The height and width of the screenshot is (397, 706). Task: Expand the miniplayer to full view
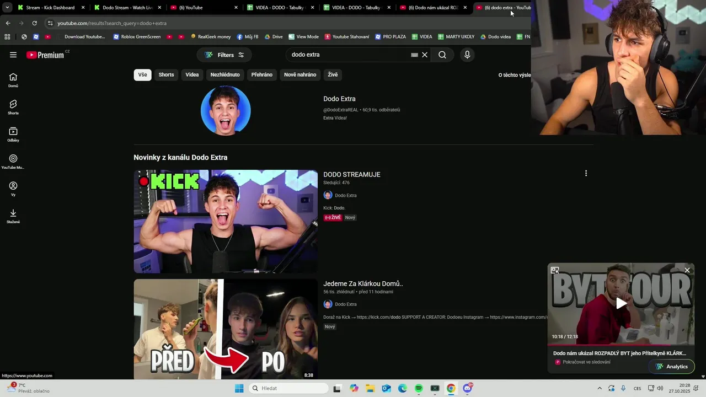coord(555,270)
